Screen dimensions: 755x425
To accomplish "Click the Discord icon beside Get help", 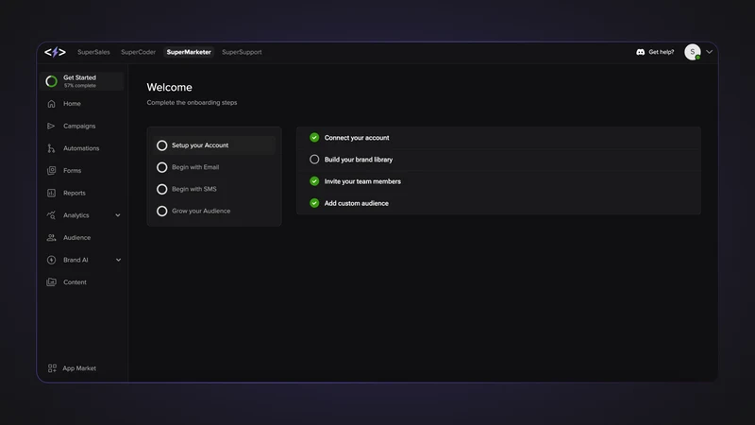I will (x=641, y=52).
